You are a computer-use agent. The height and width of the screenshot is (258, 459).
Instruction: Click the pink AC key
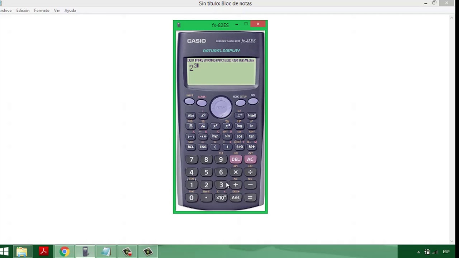pyautogui.click(x=250, y=159)
